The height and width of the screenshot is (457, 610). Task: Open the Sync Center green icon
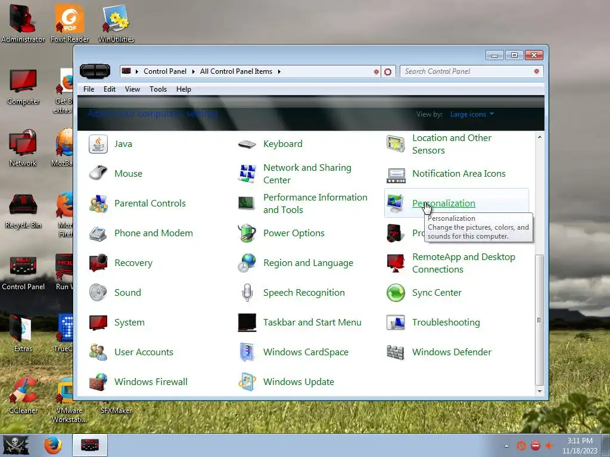396,293
